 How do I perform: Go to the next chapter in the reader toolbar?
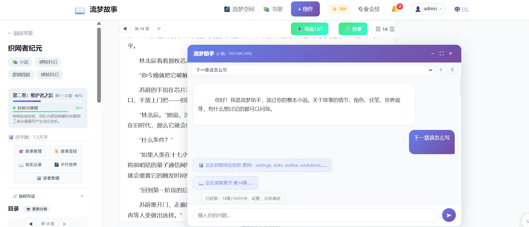pos(159,29)
